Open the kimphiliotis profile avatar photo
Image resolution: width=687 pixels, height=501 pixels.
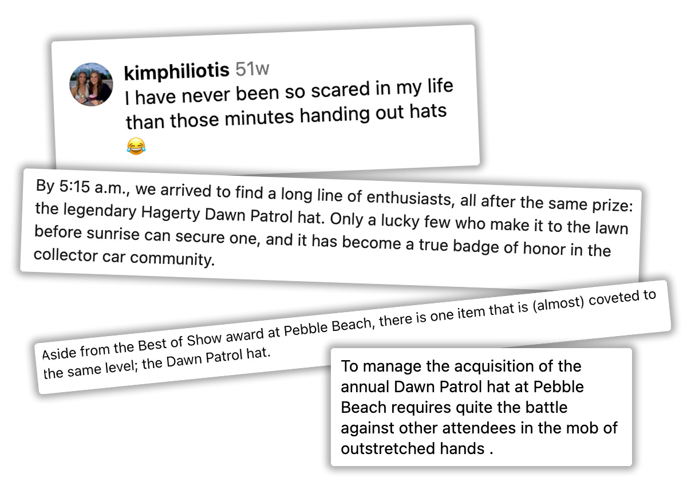91,84
